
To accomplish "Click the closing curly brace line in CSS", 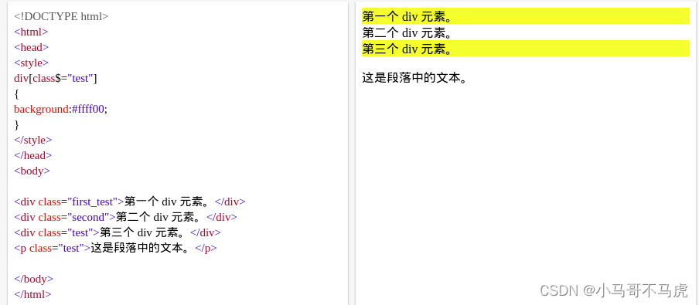I will 16,124.
